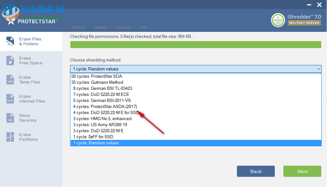Choose 35 cycles: Gutmann Method
This screenshot has width=327, height=187.
tap(195, 82)
